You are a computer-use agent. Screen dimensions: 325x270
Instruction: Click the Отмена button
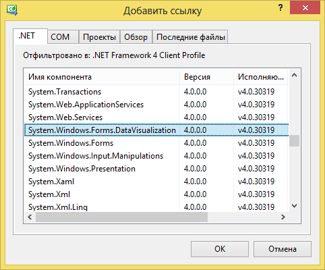pos(283,249)
